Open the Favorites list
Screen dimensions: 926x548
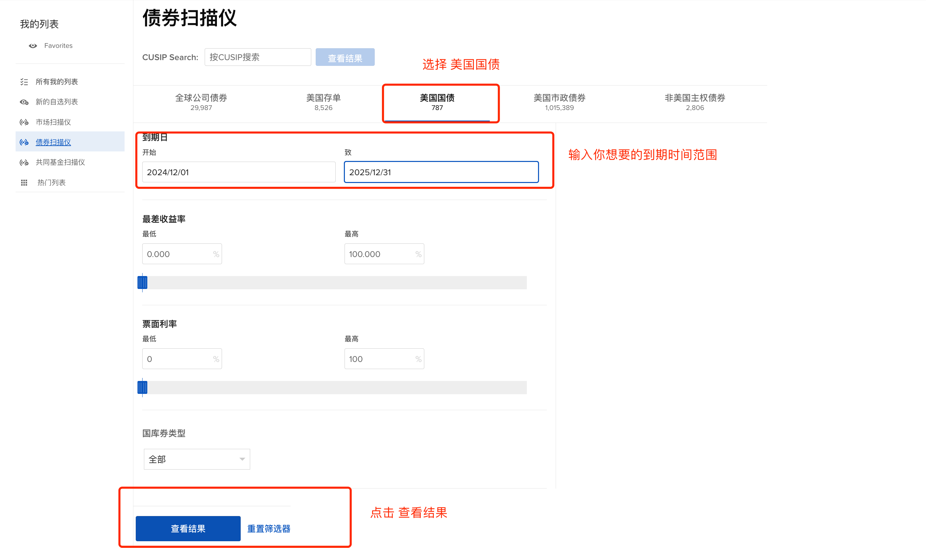point(58,46)
